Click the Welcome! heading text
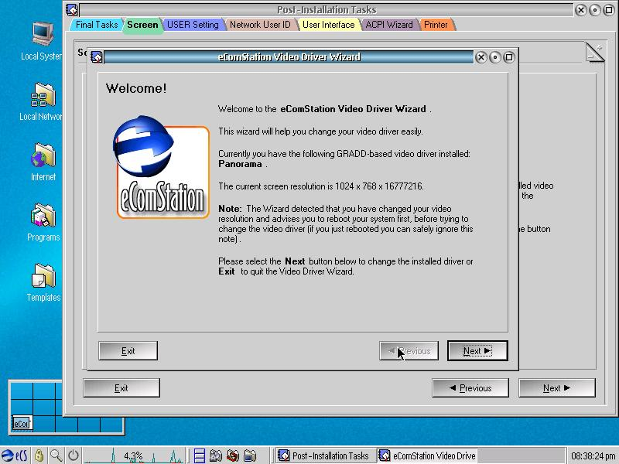619x464 pixels. click(136, 88)
